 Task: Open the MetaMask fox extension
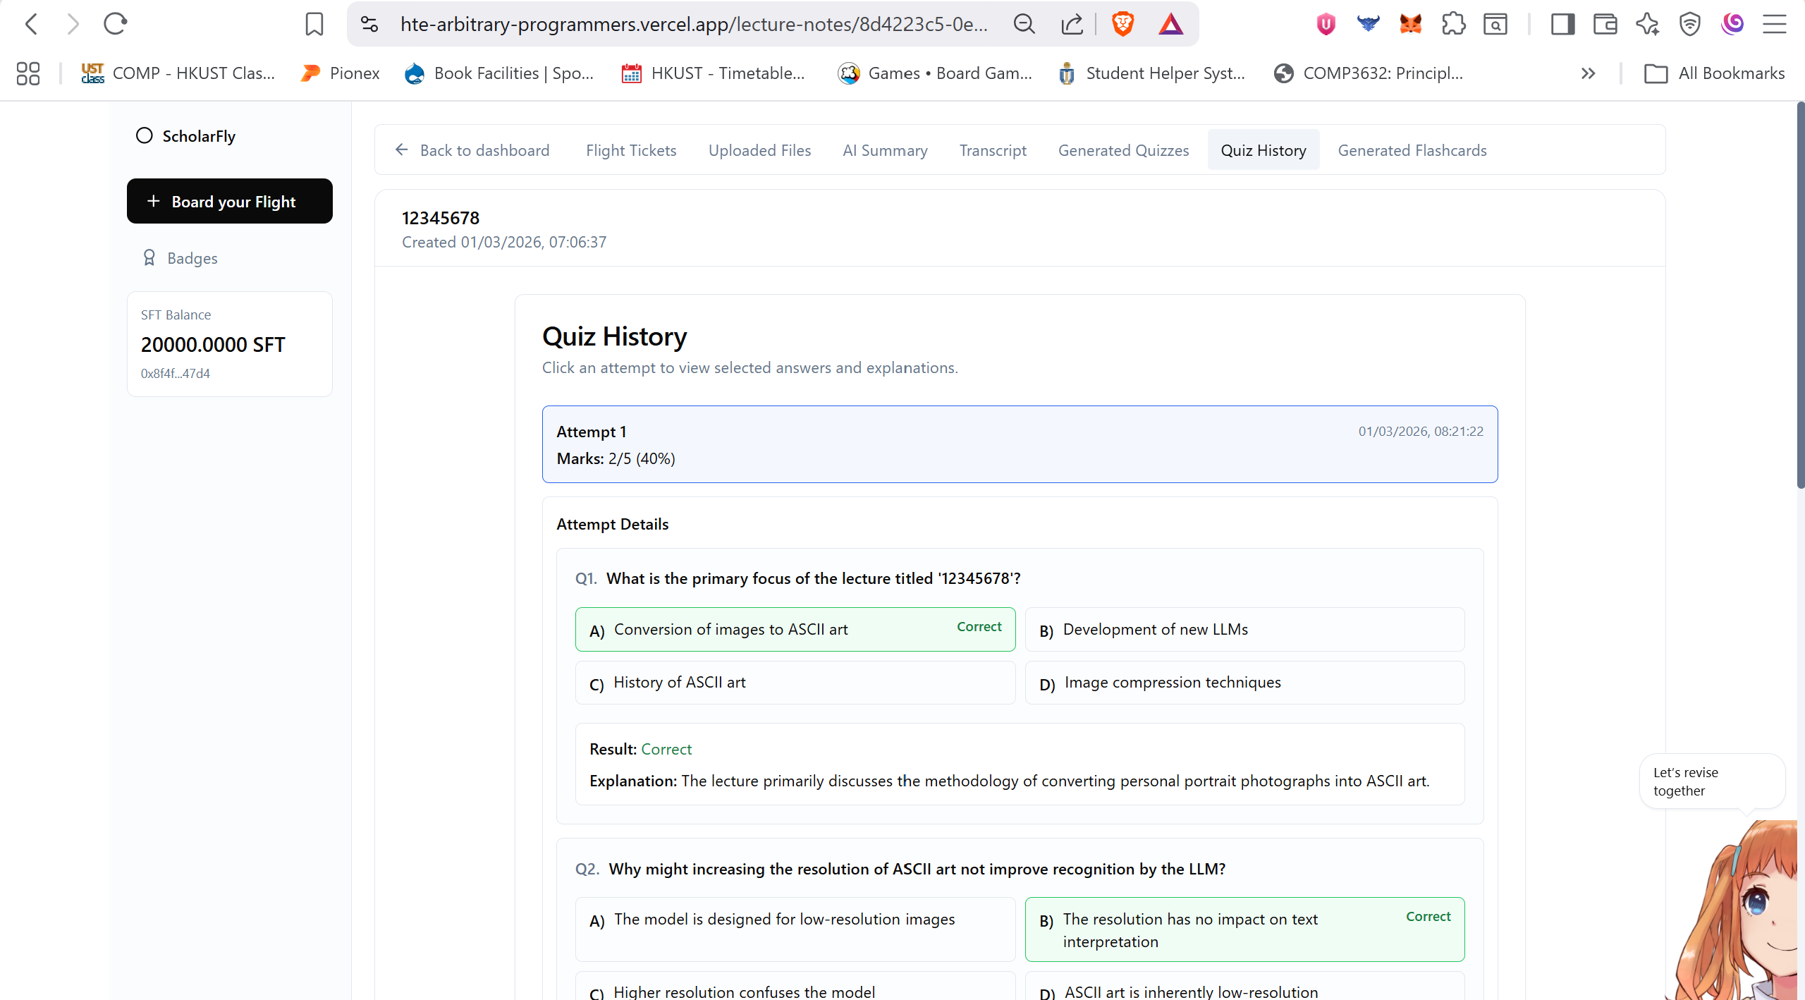1410,24
